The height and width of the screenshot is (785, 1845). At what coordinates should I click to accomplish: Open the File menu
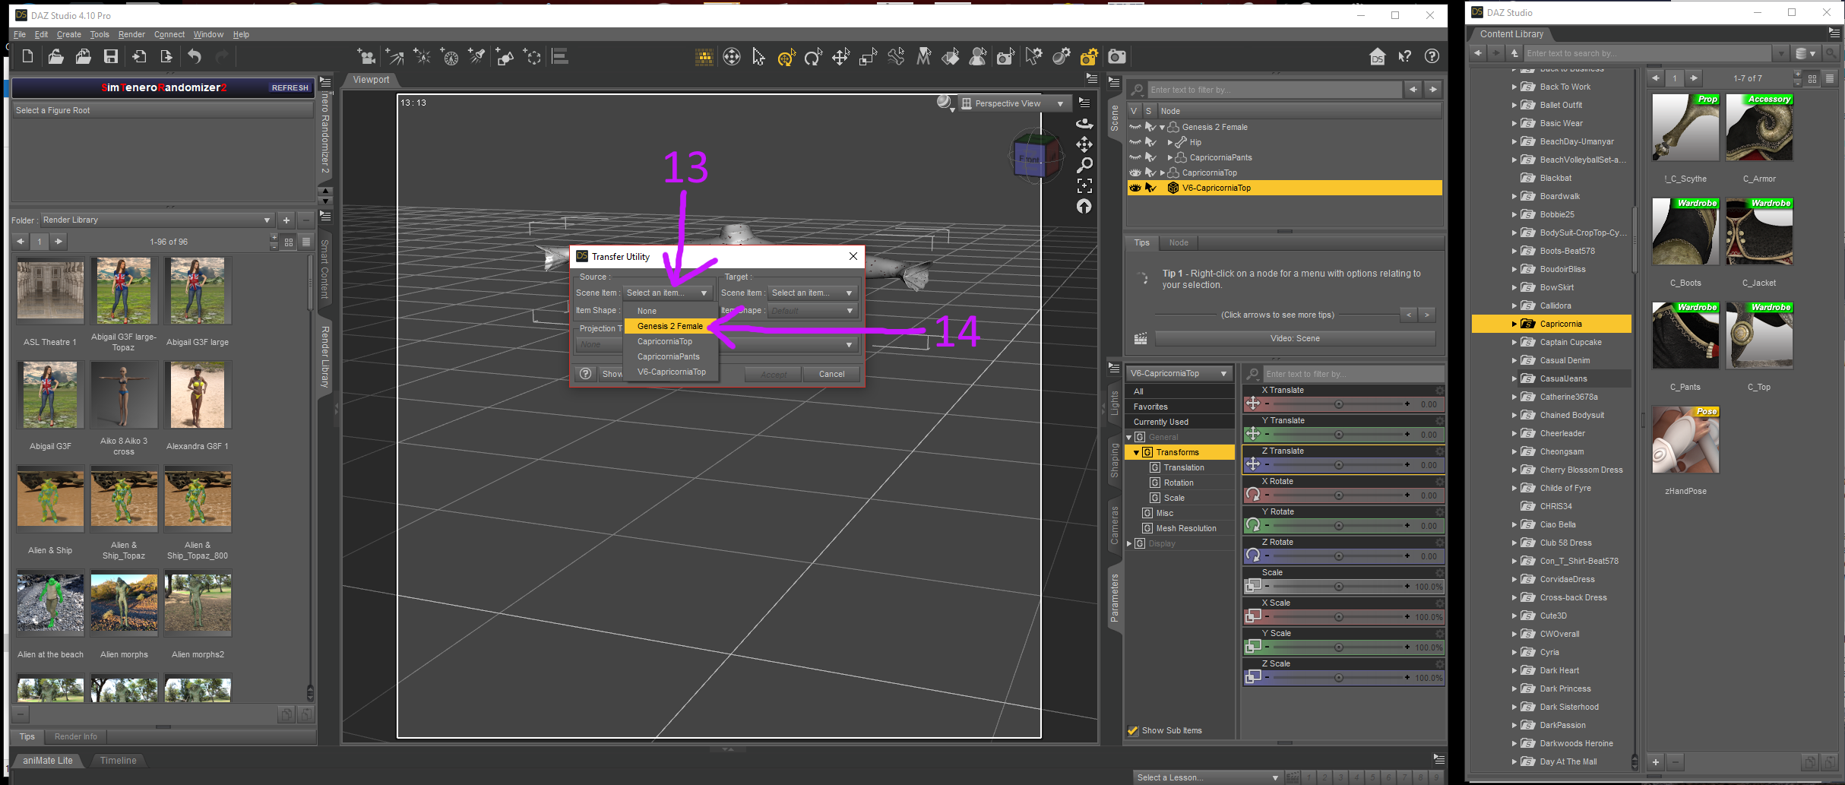(20, 34)
